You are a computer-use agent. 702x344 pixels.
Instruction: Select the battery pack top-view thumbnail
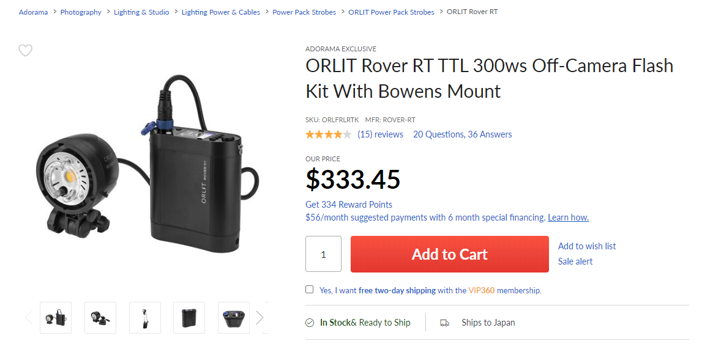tap(234, 318)
